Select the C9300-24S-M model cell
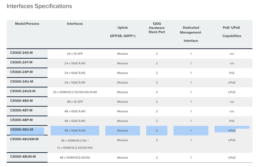 point(21,53)
